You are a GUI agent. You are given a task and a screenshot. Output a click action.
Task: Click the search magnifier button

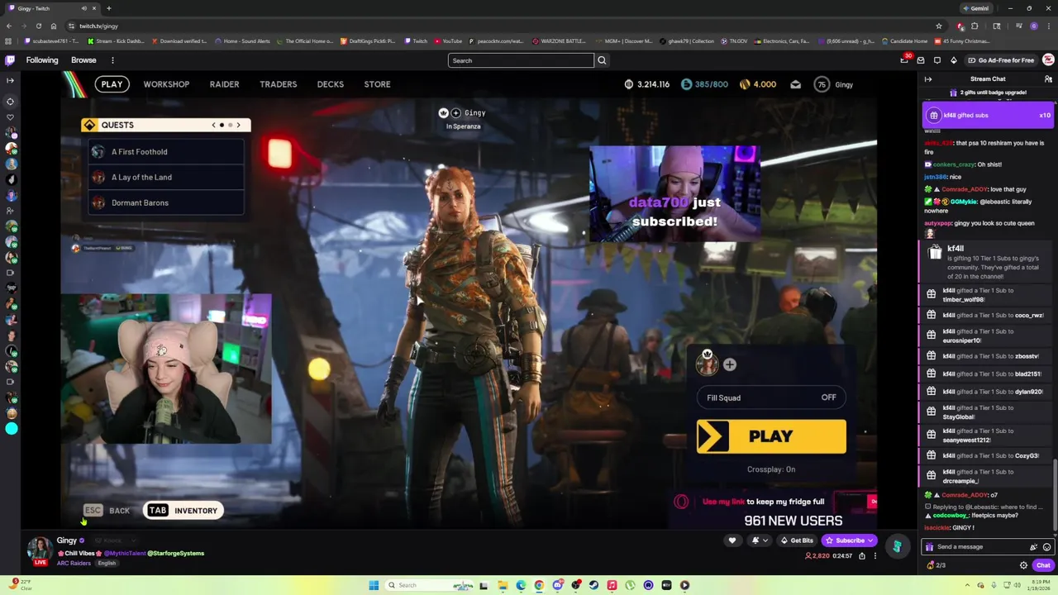click(x=602, y=60)
